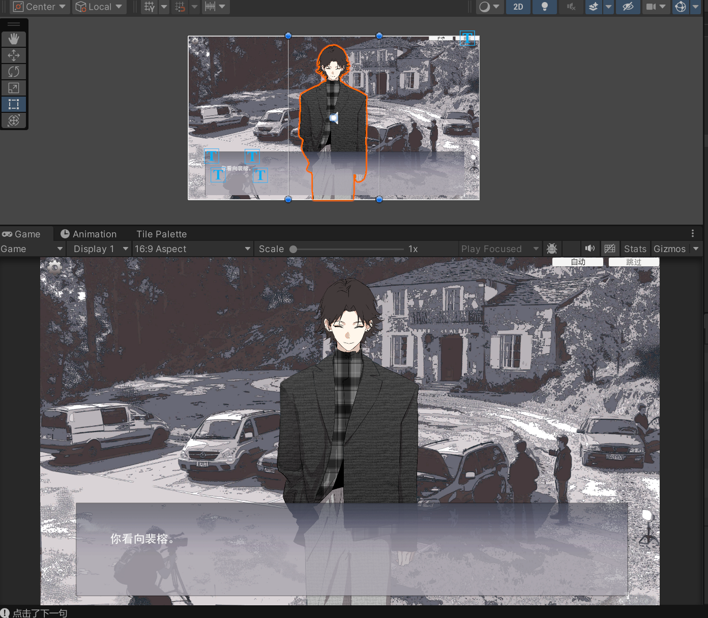
Task: Select the Hand (View) tool
Action: (14, 39)
